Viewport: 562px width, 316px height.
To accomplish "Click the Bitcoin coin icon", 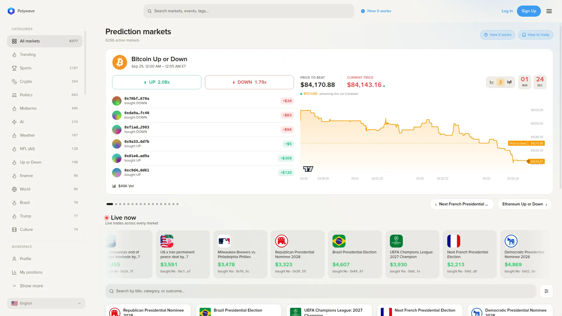I will 120,62.
